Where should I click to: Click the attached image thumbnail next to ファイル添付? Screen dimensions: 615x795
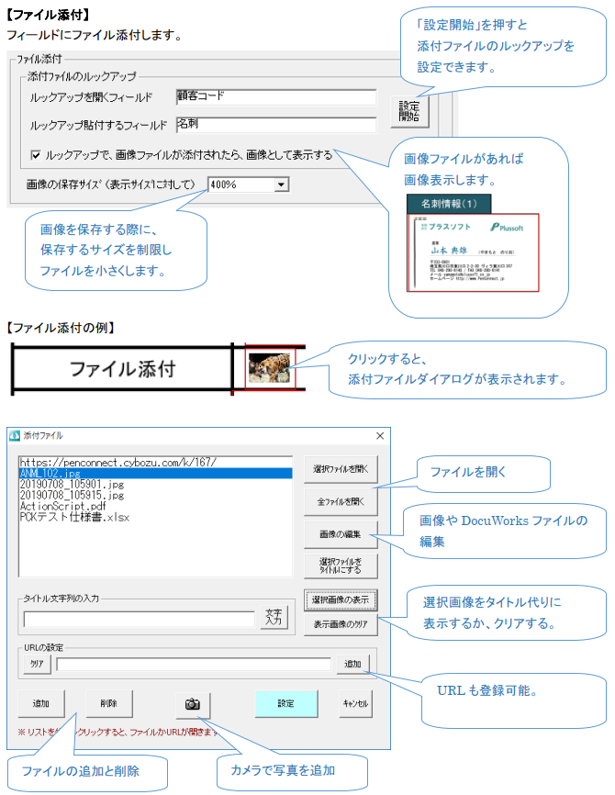click(x=270, y=368)
